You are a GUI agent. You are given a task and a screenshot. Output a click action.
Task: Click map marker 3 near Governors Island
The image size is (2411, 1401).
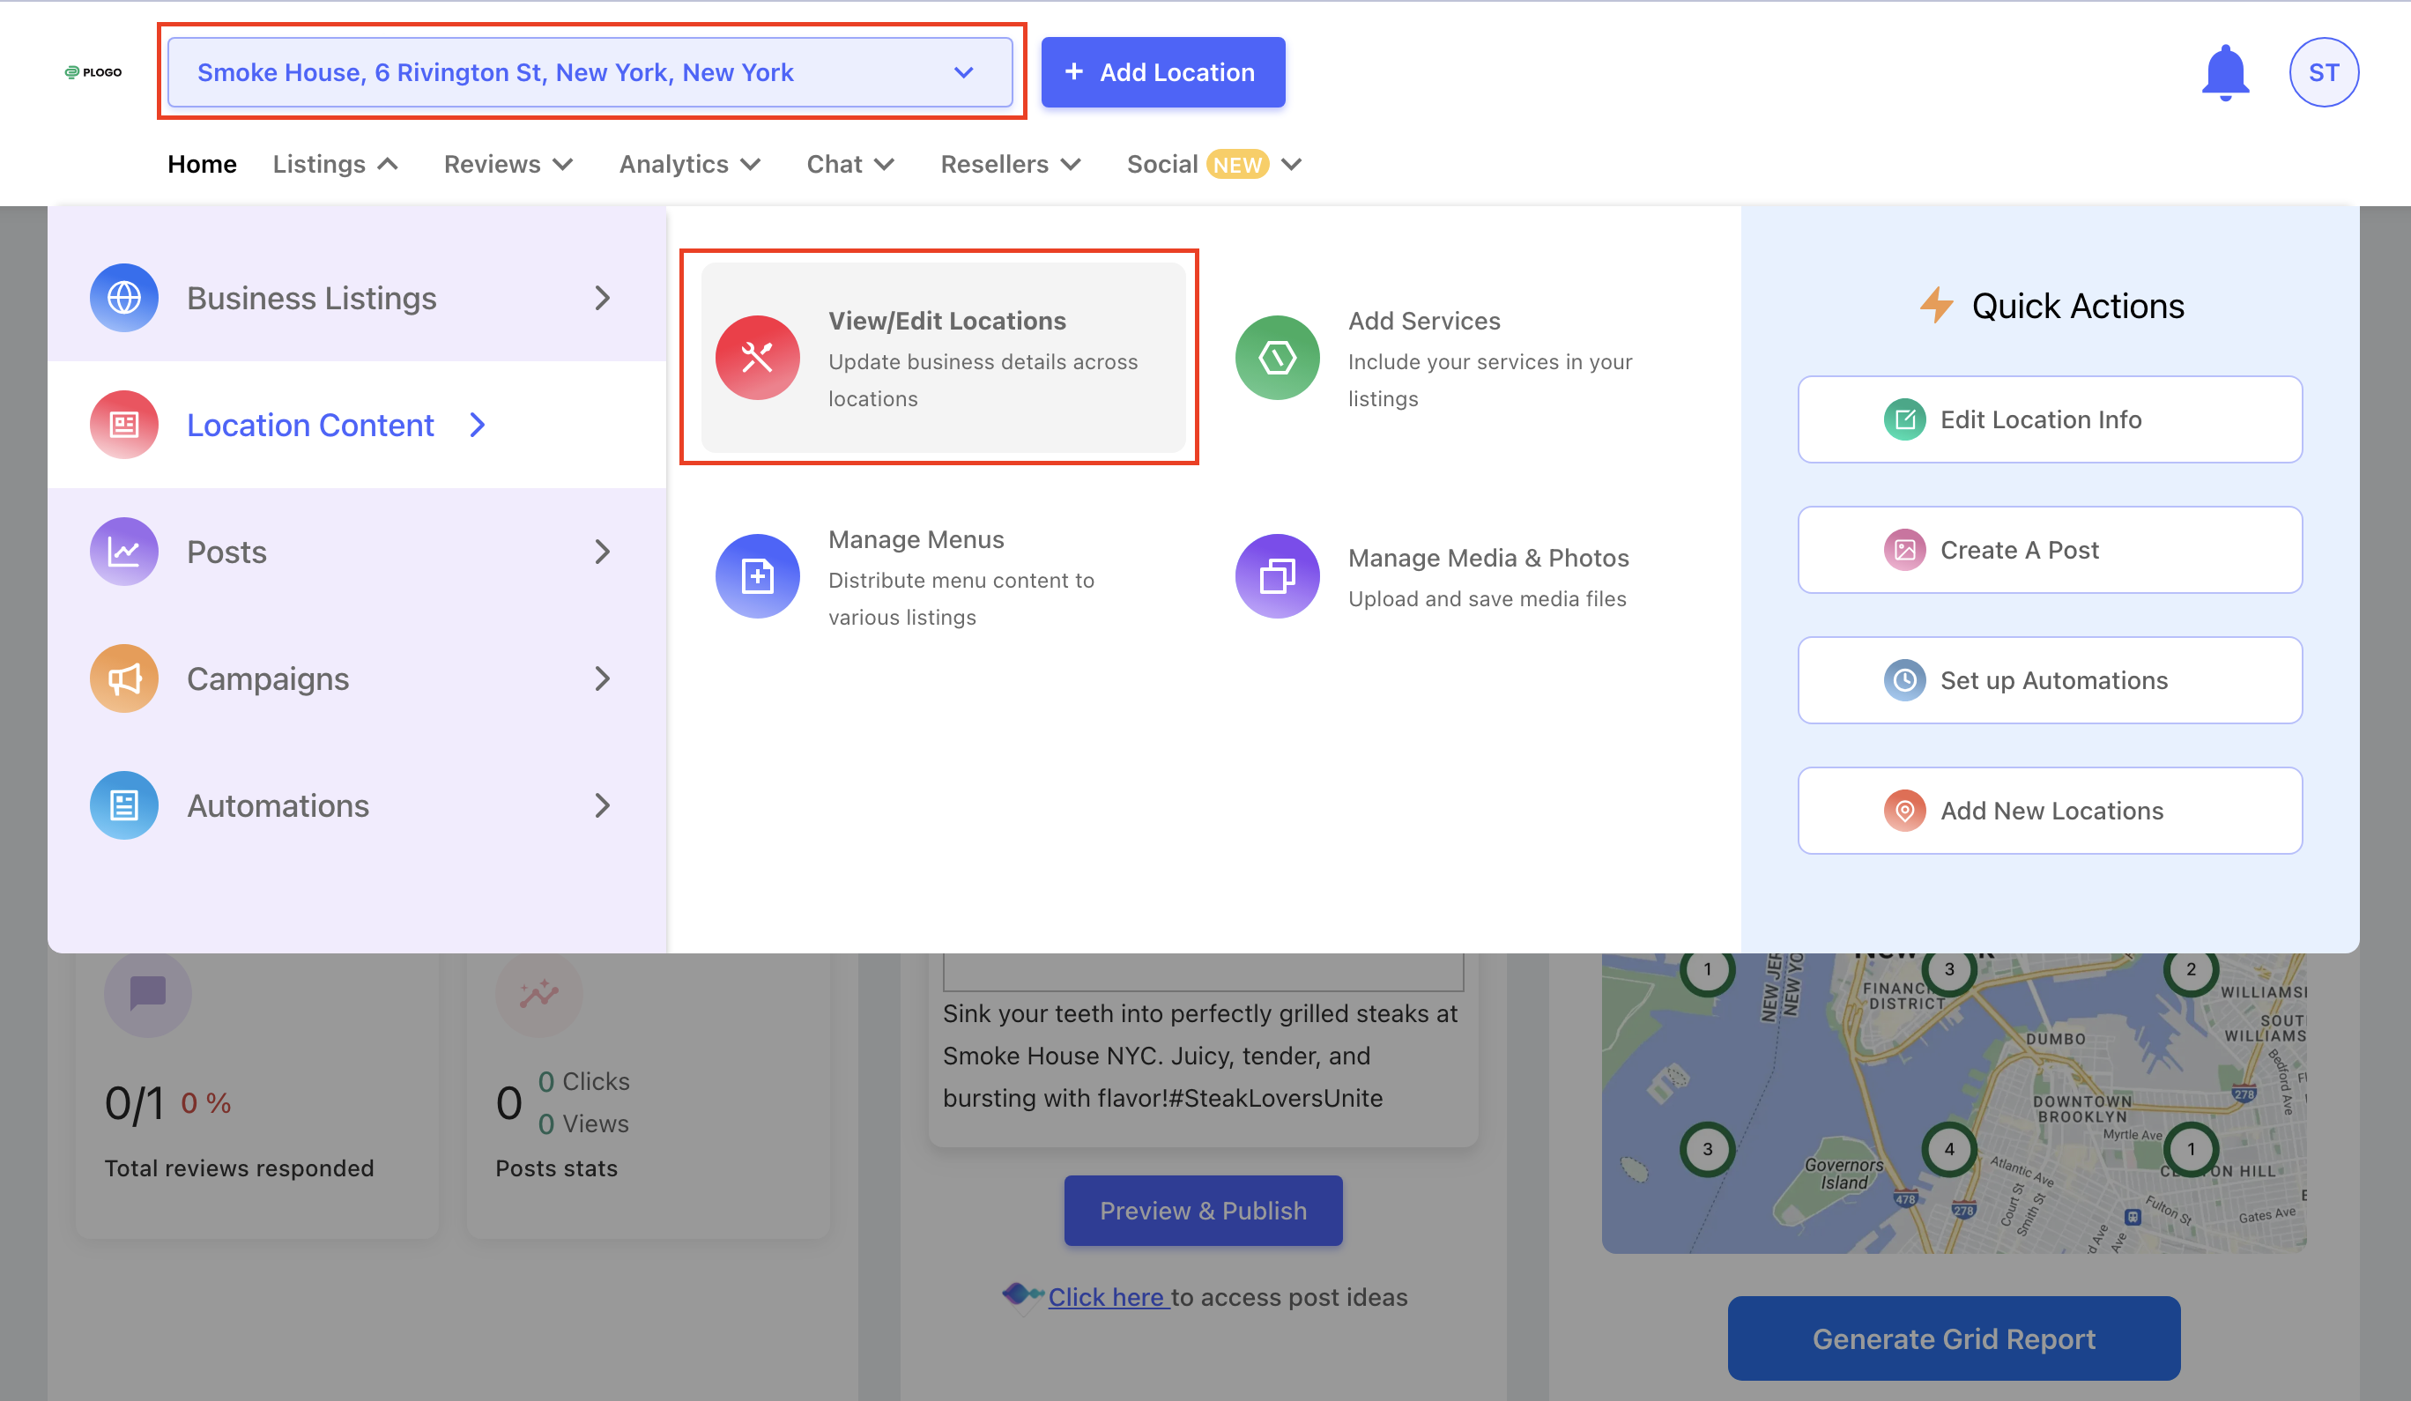1707,1148
